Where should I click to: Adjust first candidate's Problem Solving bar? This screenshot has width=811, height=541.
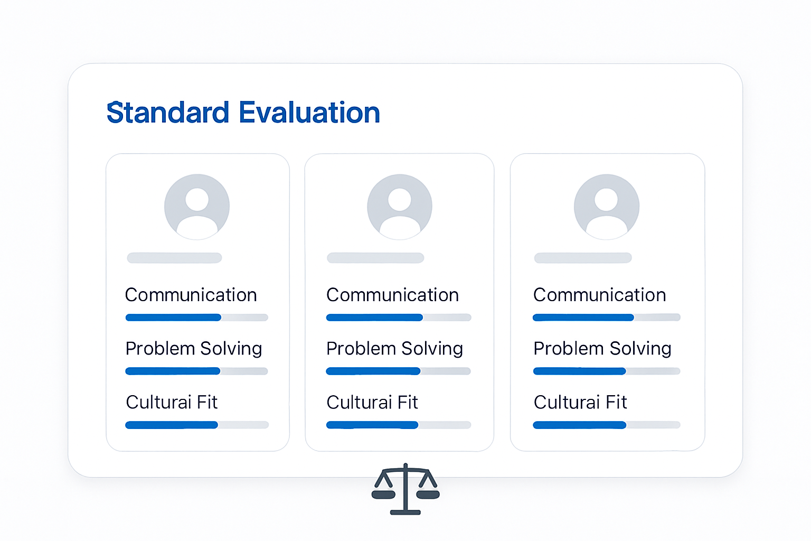[x=197, y=371]
